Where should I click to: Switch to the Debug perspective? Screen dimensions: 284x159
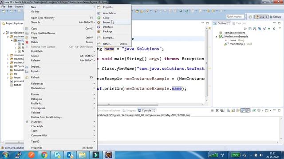[275, 17]
